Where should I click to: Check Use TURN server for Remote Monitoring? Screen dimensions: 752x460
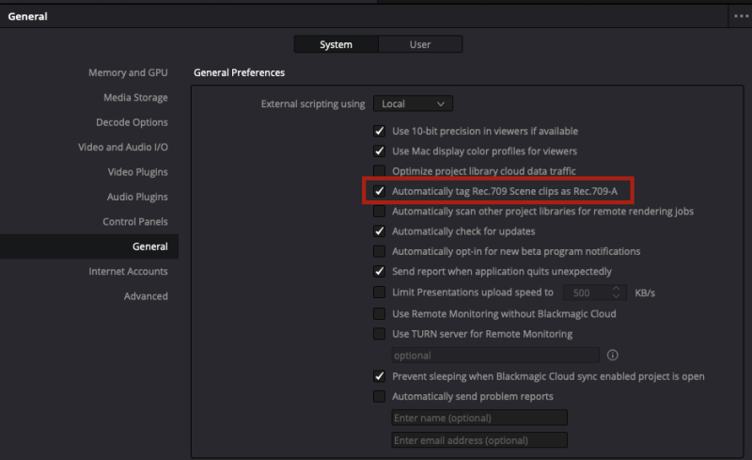pos(380,334)
